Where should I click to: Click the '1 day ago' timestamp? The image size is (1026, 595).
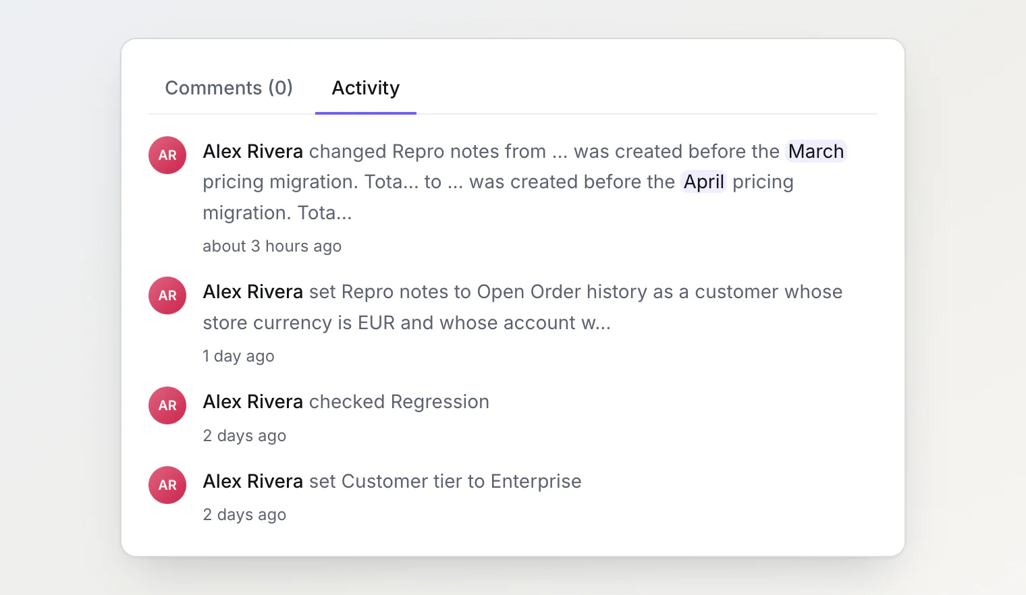(238, 356)
